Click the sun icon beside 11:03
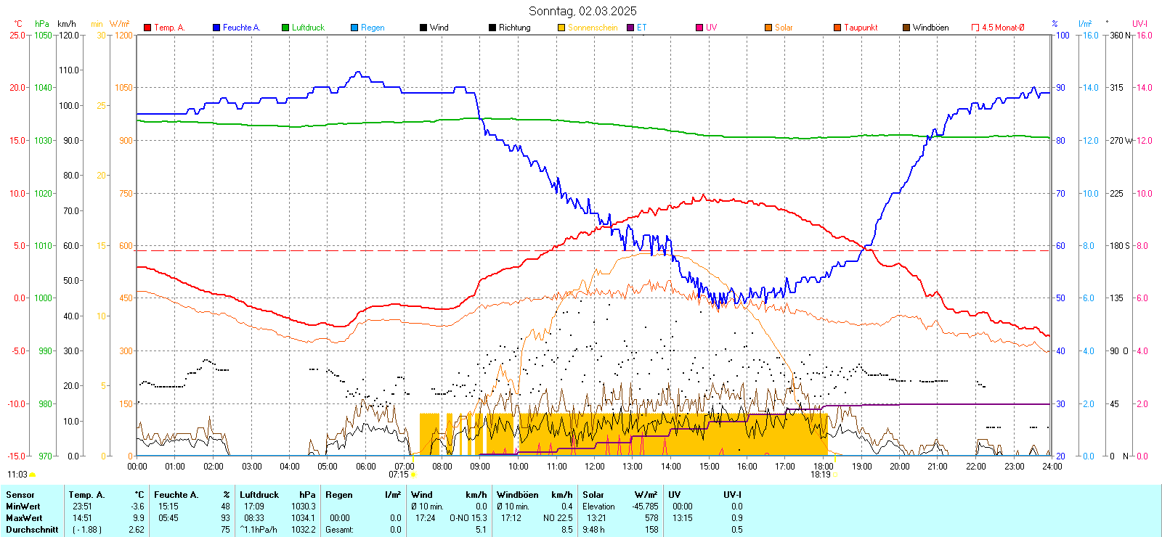The image size is (1162, 537). point(32,475)
